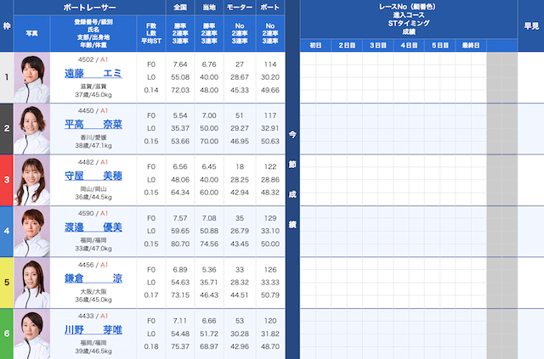This screenshot has height=359, width=544.
Task: Click average ST value 0.18
Action: coord(151,346)
